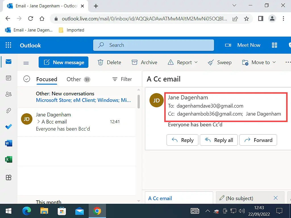Open Chrome from the Windows taskbar
Screen dimensions: 291x218
point(97,211)
